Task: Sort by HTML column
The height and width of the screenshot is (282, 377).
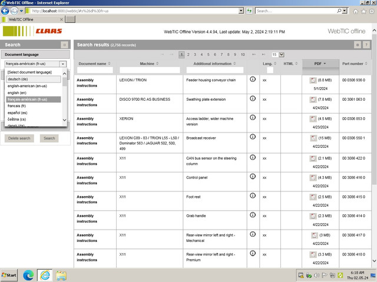Action: click(x=290, y=64)
